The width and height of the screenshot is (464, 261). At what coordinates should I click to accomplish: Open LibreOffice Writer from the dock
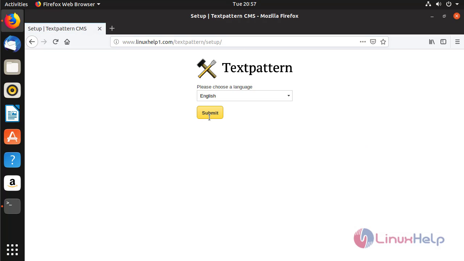(12, 113)
